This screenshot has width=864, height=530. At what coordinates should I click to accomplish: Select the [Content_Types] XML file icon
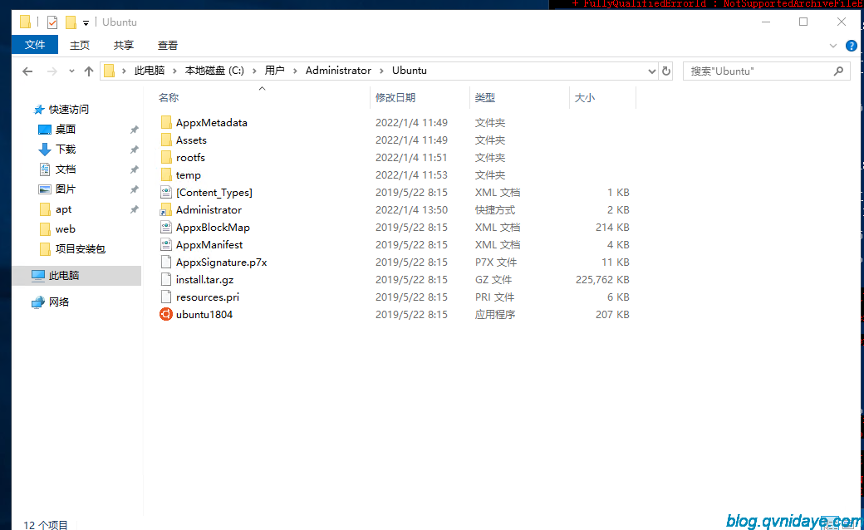coord(166,192)
